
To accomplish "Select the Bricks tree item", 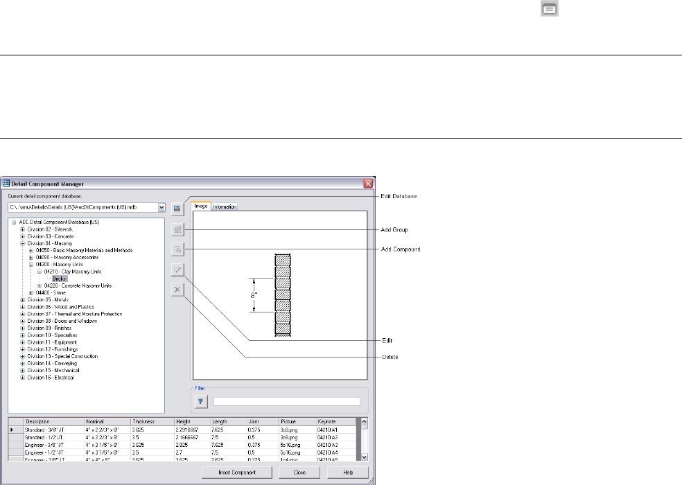I will (60, 279).
